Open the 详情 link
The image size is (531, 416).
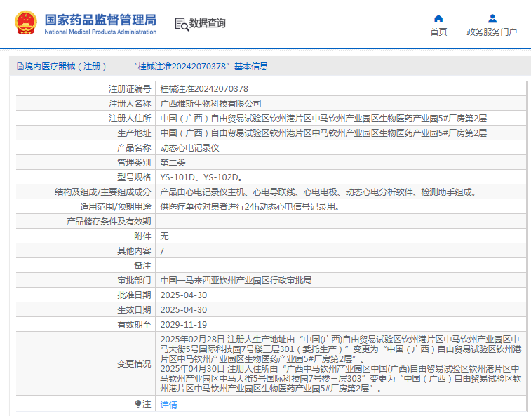click(x=168, y=405)
